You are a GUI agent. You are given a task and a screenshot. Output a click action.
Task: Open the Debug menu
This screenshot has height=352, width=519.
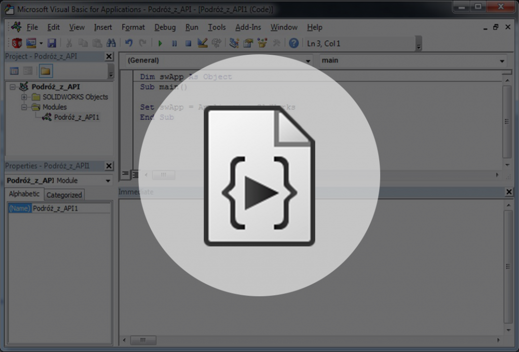165,27
